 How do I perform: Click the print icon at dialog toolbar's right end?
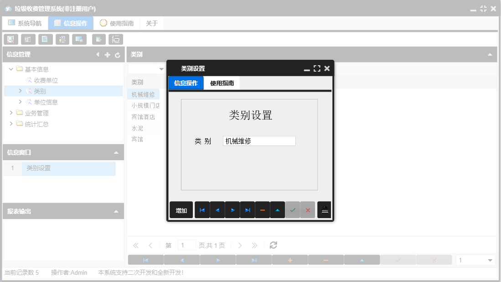(324, 209)
